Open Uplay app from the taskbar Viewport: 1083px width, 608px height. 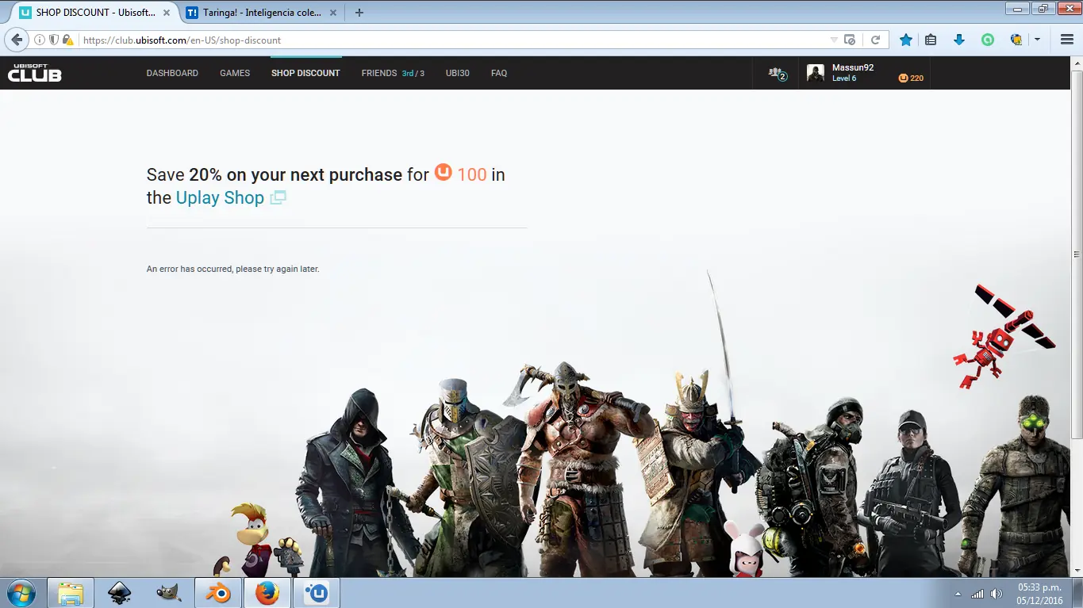pyautogui.click(x=316, y=593)
